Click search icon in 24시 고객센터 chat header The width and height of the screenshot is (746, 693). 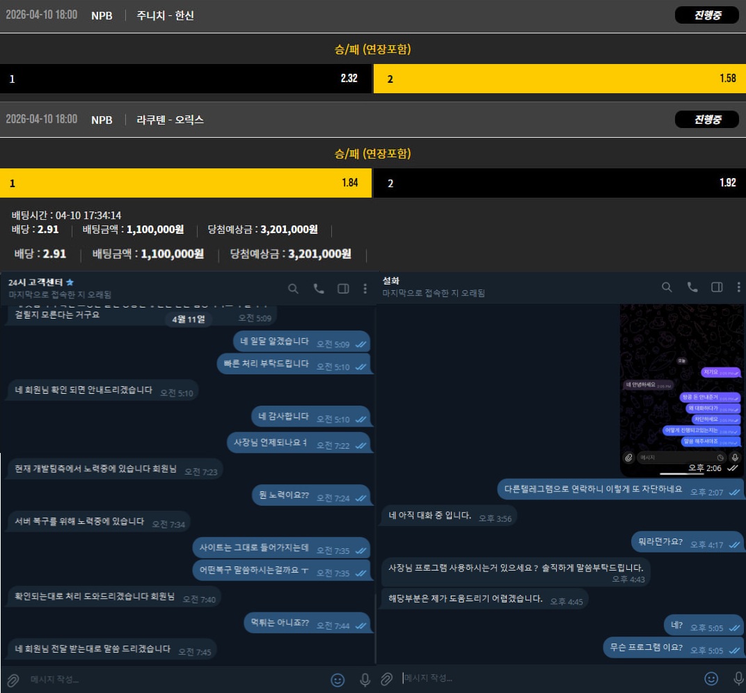pos(293,289)
